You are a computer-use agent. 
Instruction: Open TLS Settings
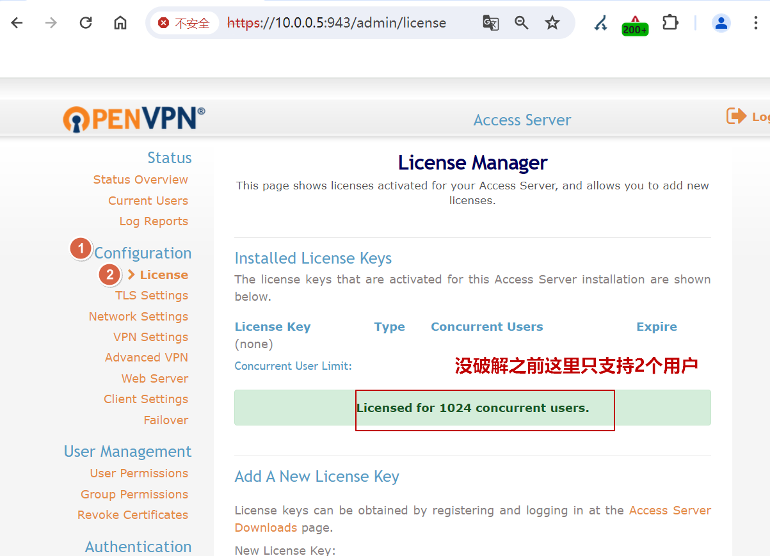[x=152, y=295]
